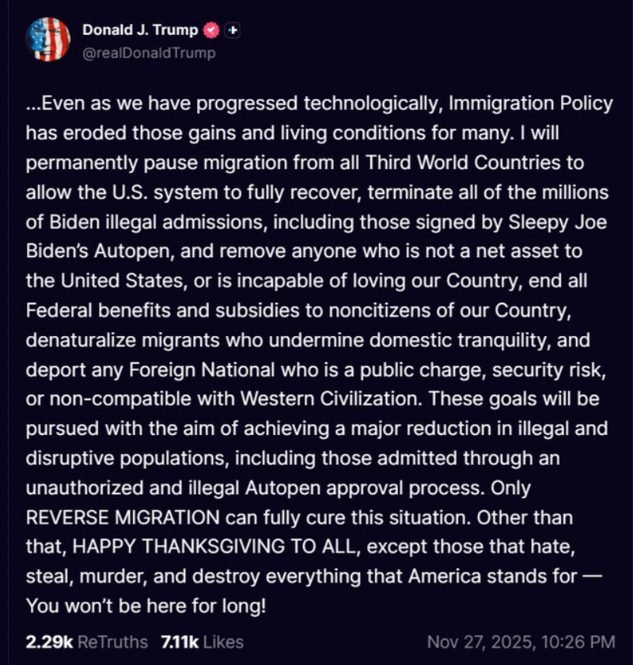Open the Donald J. Trump profile name

click(141, 30)
